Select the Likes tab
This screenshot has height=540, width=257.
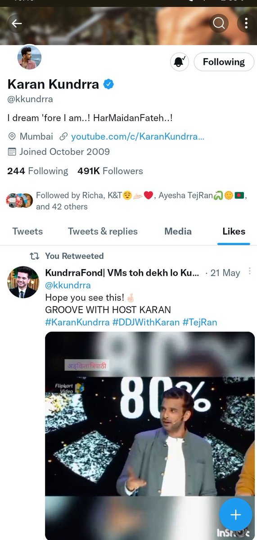pyautogui.click(x=234, y=231)
